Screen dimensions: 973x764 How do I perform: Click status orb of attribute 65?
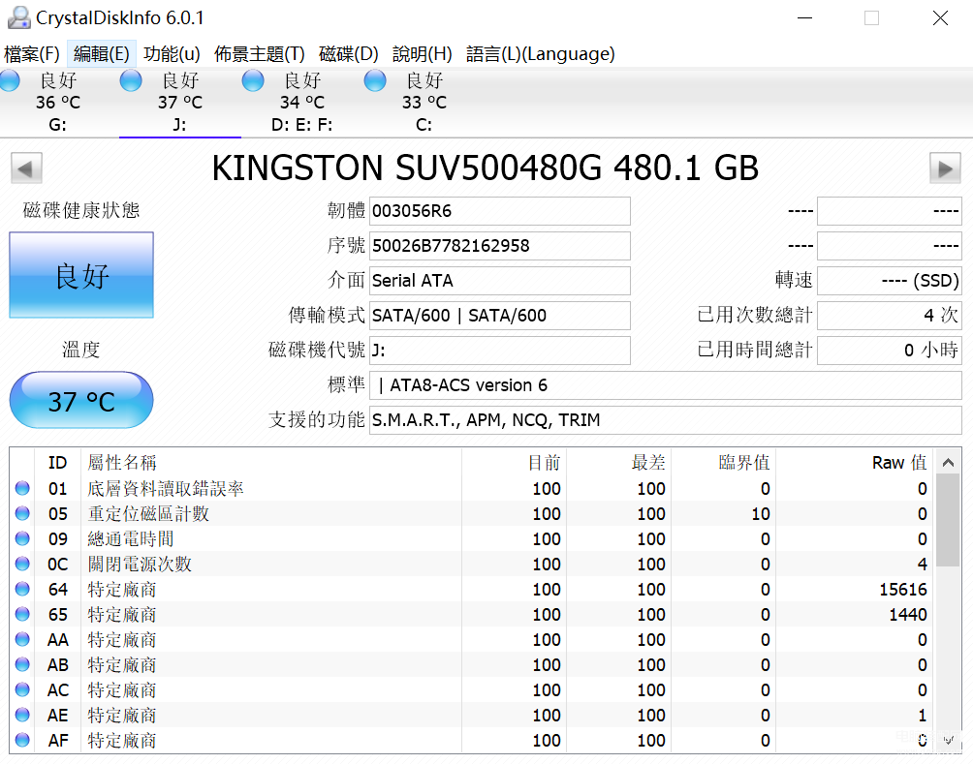pyautogui.click(x=22, y=614)
